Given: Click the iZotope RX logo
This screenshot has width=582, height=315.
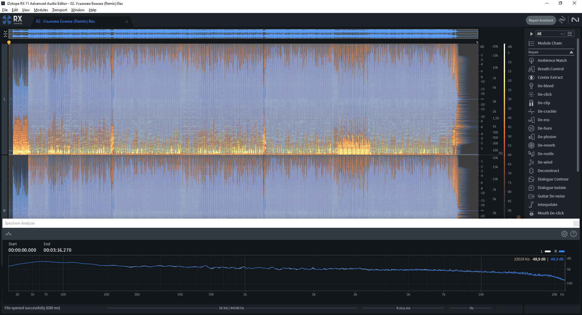Looking at the screenshot, I should [12, 20].
